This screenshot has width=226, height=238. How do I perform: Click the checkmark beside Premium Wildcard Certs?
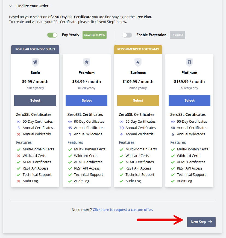click(x=70, y=156)
